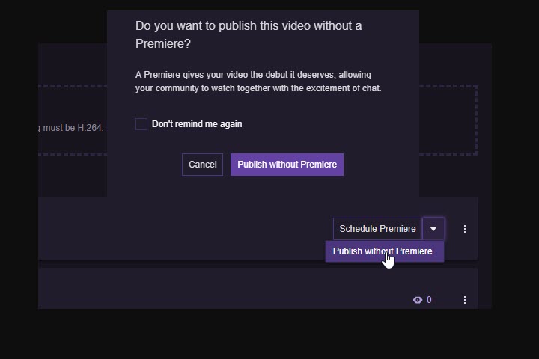Click the view count number 0

click(429, 300)
